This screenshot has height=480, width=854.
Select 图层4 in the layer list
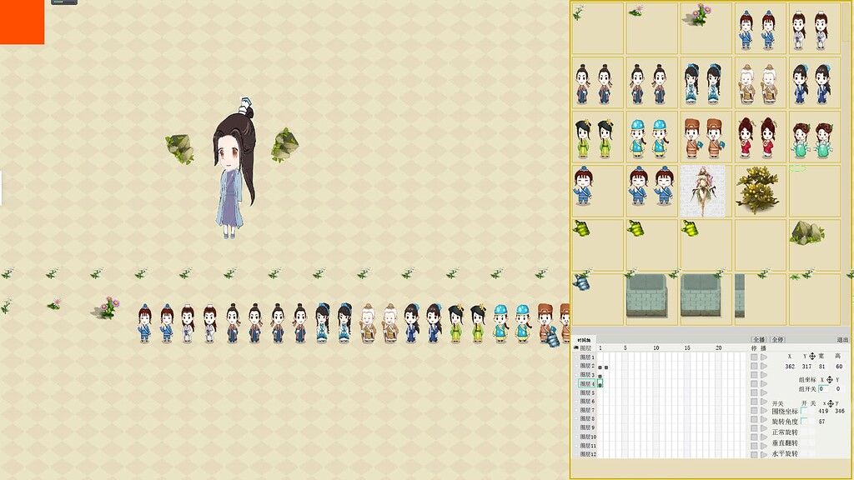coord(587,383)
